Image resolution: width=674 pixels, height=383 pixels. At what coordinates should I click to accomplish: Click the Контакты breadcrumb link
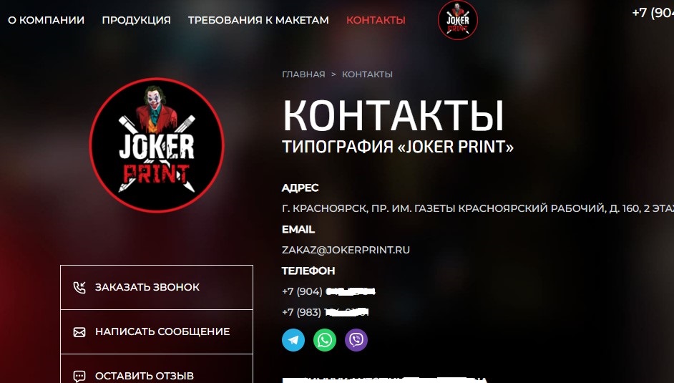[367, 74]
